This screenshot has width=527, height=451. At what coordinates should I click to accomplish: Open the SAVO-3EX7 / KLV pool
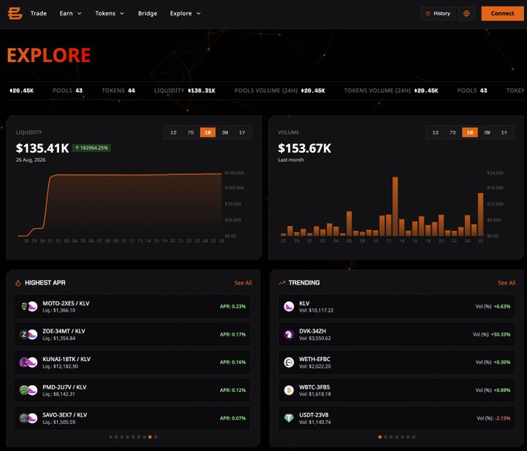click(x=132, y=418)
